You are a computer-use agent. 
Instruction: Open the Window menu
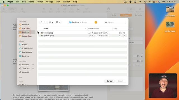pos(67,2)
